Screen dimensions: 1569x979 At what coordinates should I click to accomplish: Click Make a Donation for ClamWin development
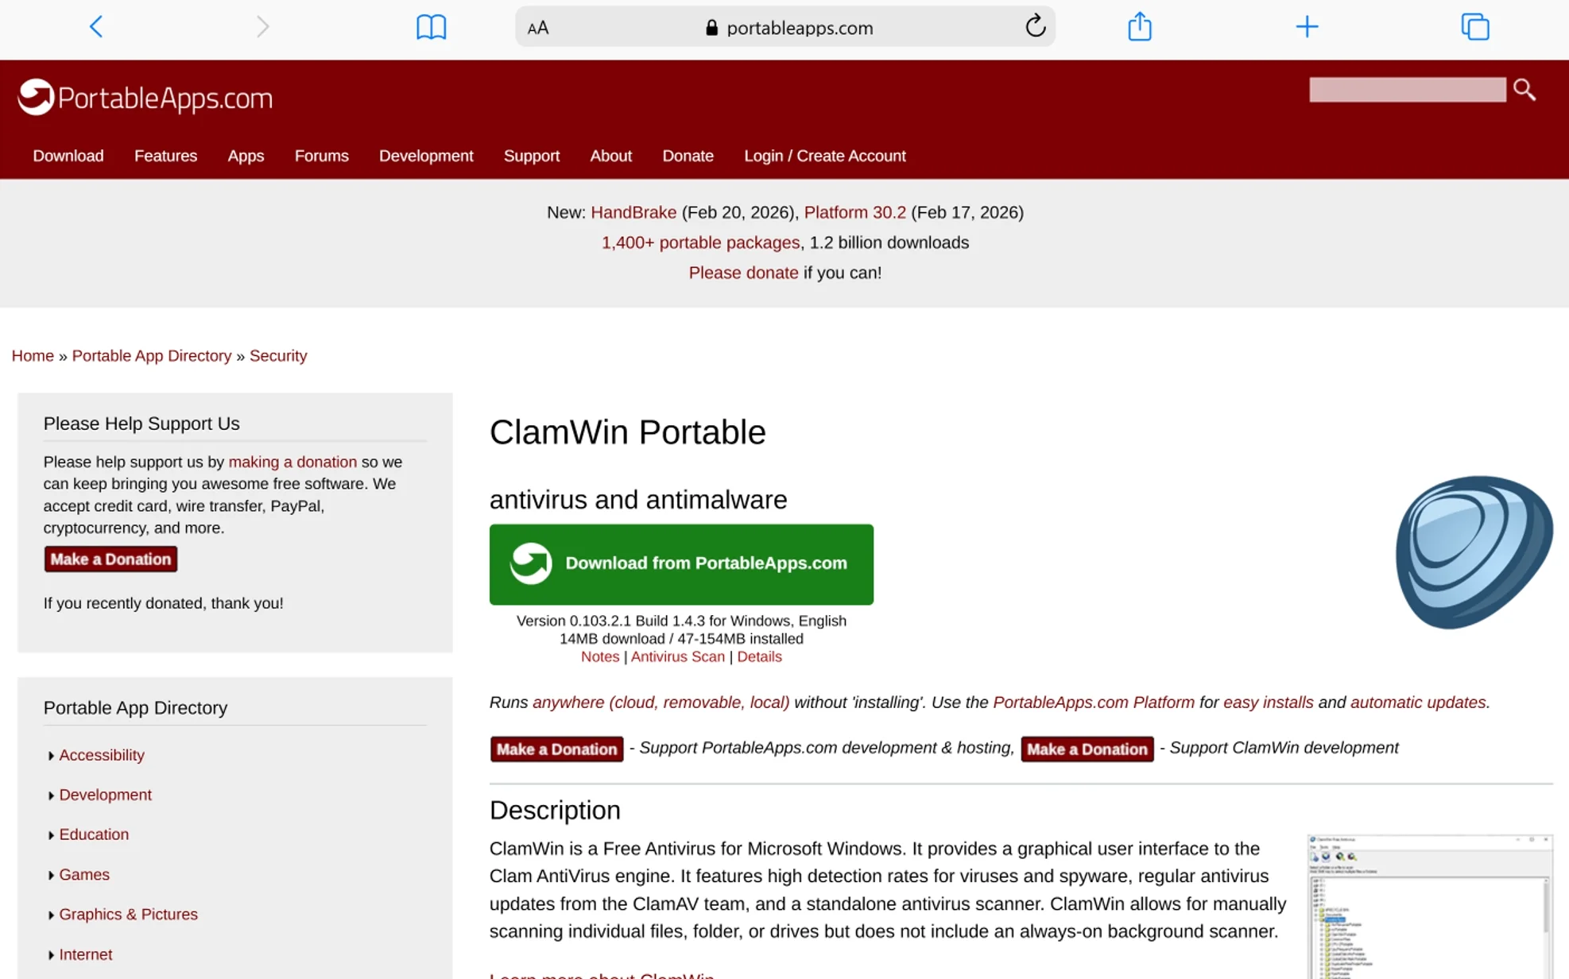(1087, 749)
